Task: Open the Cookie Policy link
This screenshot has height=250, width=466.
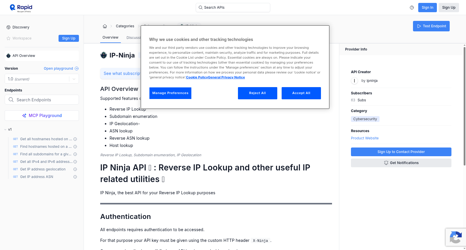Action: pos(197,77)
